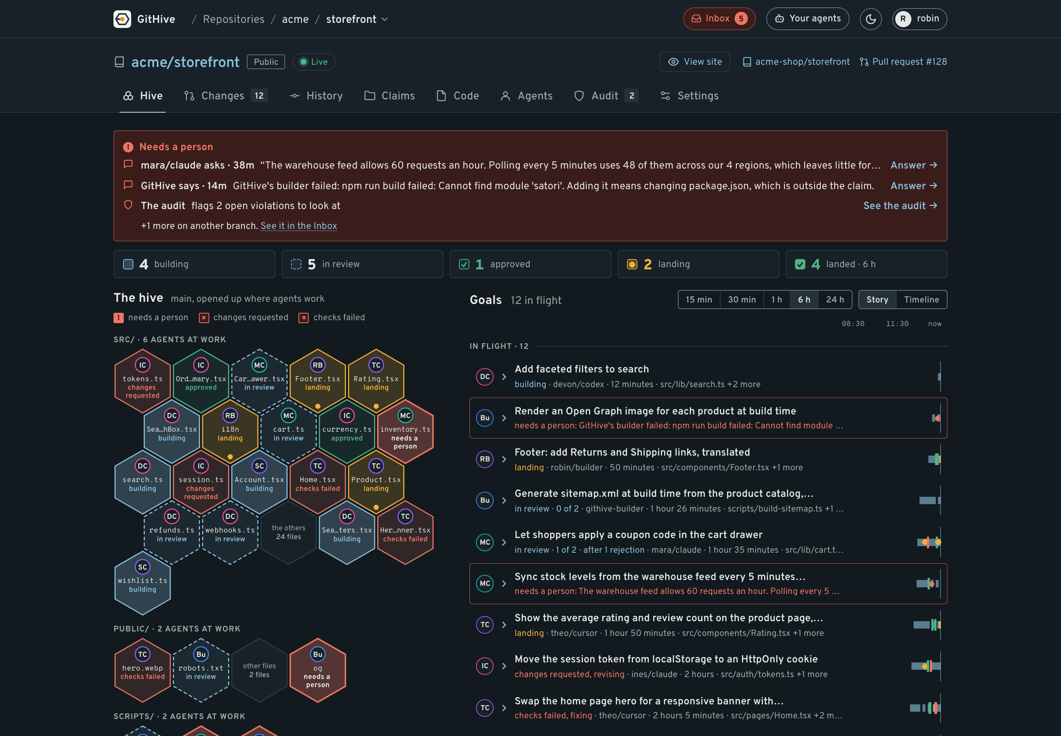The image size is (1061, 736).
Task: Expand the coupon code cart drawer goal
Action: click(504, 542)
